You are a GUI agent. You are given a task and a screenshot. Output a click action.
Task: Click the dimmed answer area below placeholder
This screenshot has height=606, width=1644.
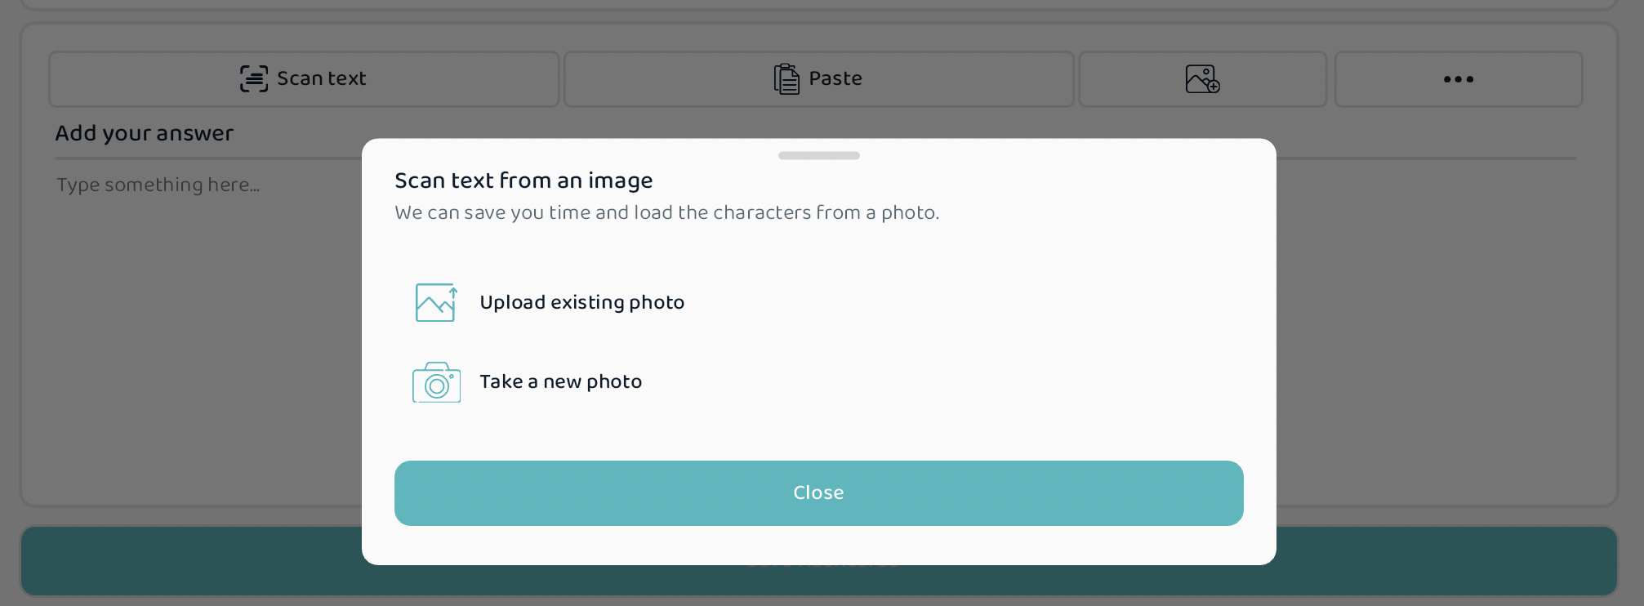click(x=196, y=343)
